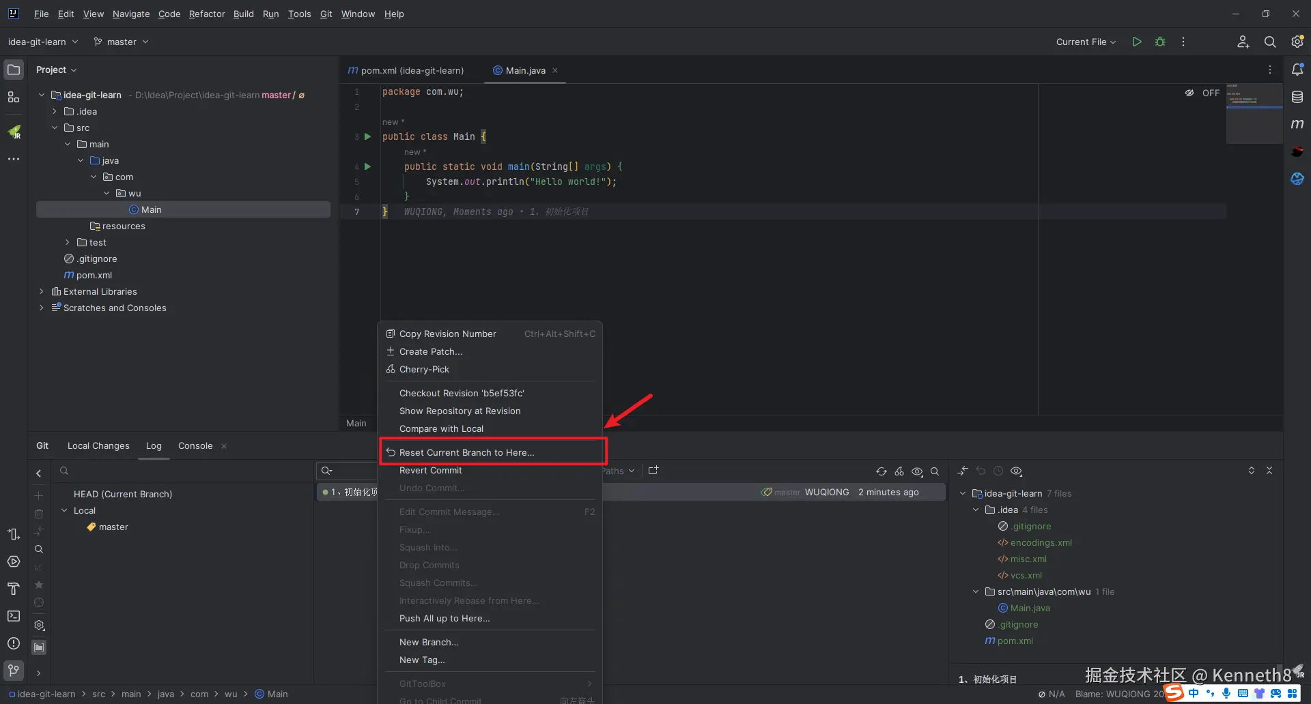Open the Terminal tool window icon
Viewport: 1311px width, 704px height.
coord(14,616)
